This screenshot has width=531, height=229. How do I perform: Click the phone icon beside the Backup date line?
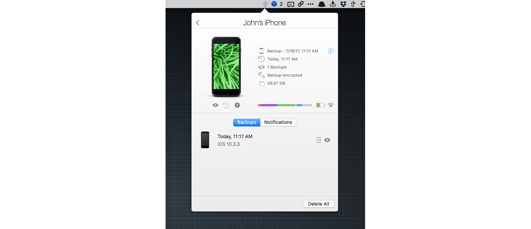pos(261,51)
